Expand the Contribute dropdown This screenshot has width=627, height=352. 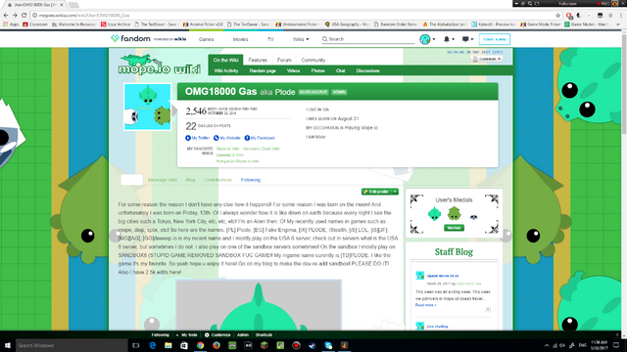(x=487, y=59)
